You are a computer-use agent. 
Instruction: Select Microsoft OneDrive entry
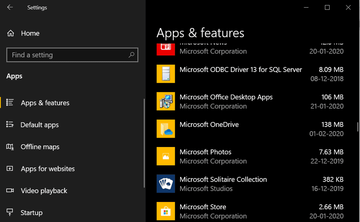(x=250, y=129)
